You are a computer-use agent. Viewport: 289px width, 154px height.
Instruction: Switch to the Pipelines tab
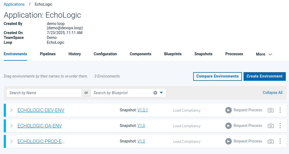[x=48, y=54]
